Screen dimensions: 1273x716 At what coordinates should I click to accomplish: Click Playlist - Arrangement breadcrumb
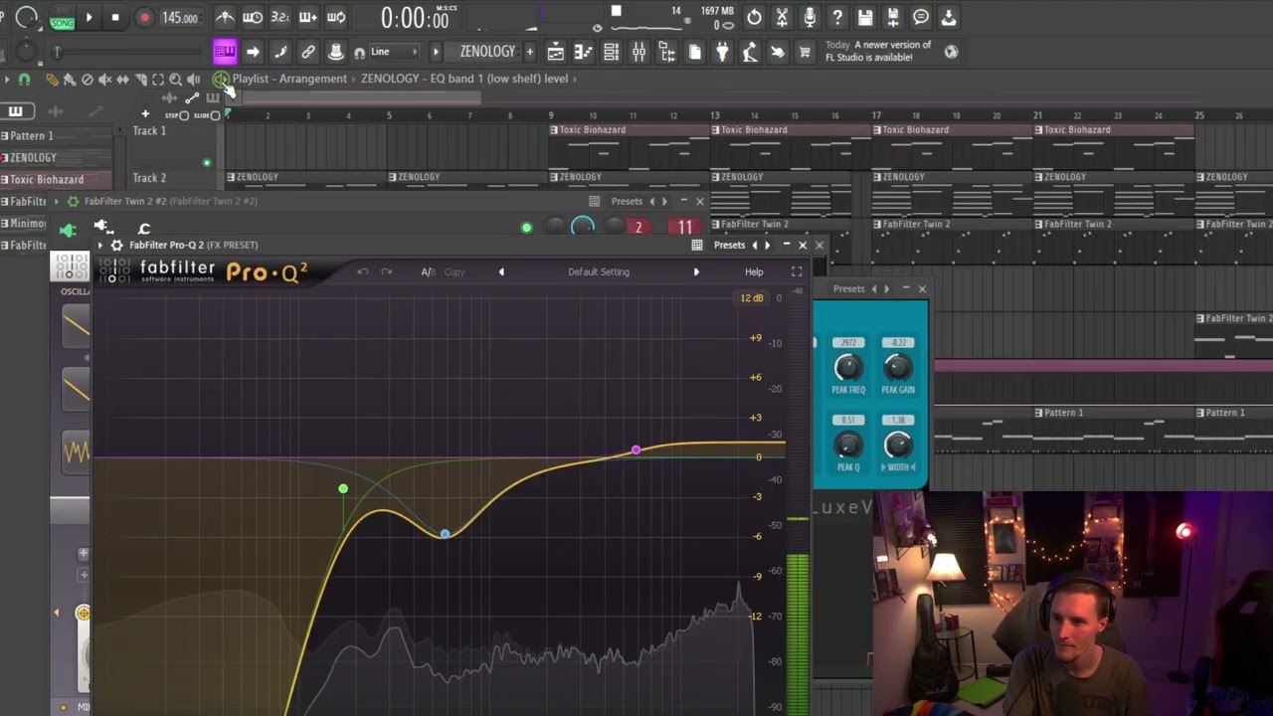[289, 79]
